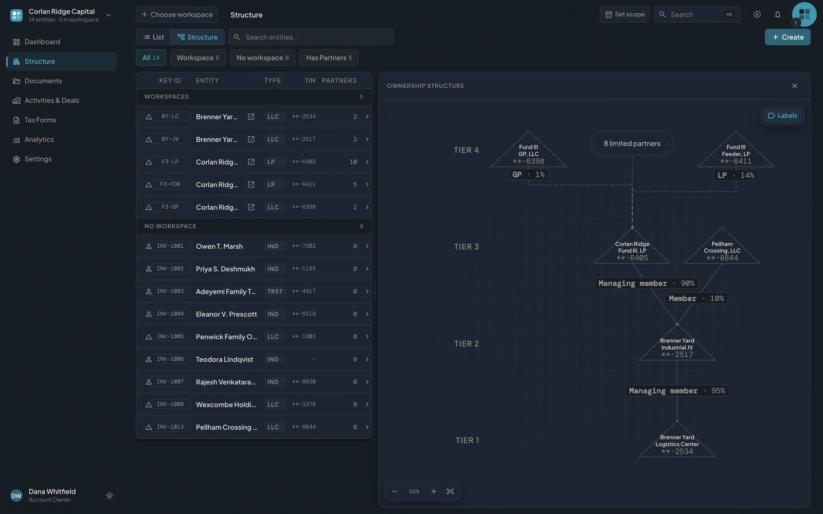Screen dimensions: 823x514
Task: Select the Brenner Yard Industrial JV node
Action: pos(677,344)
